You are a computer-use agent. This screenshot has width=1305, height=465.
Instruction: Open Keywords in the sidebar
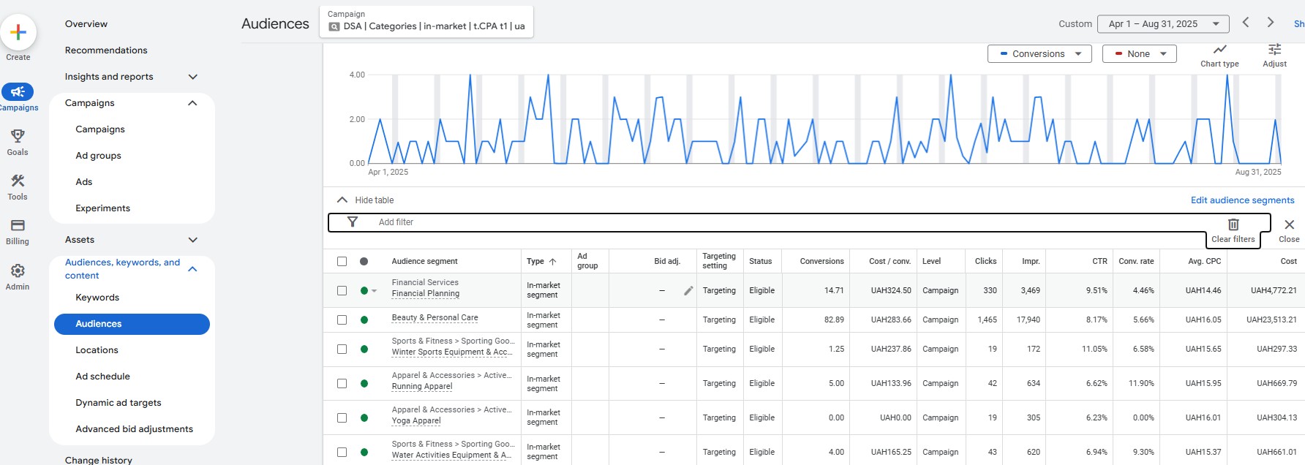point(97,298)
